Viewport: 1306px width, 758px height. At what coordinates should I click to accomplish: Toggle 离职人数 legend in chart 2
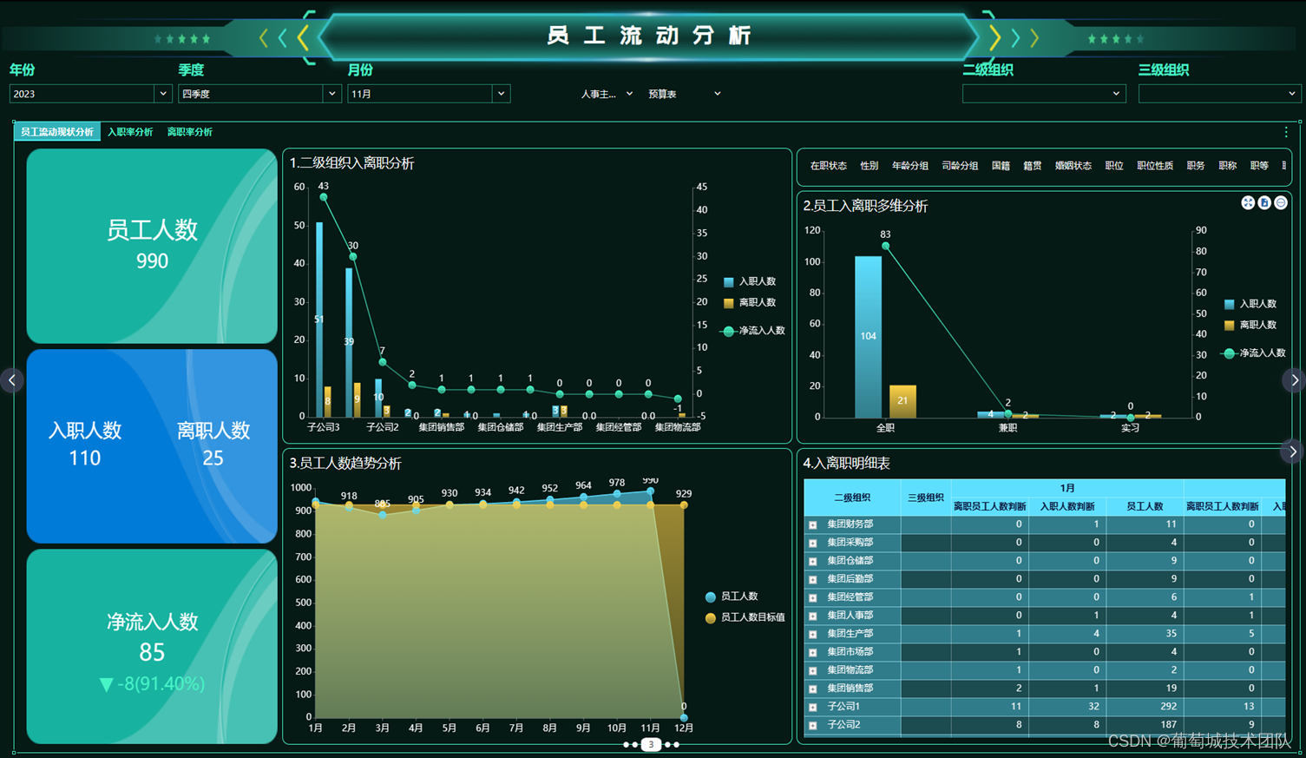1250,325
